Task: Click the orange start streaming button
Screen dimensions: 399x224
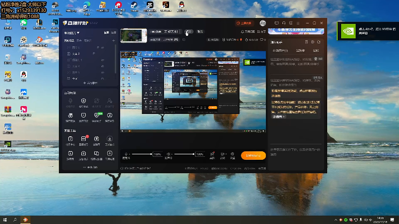Action: [x=253, y=155]
